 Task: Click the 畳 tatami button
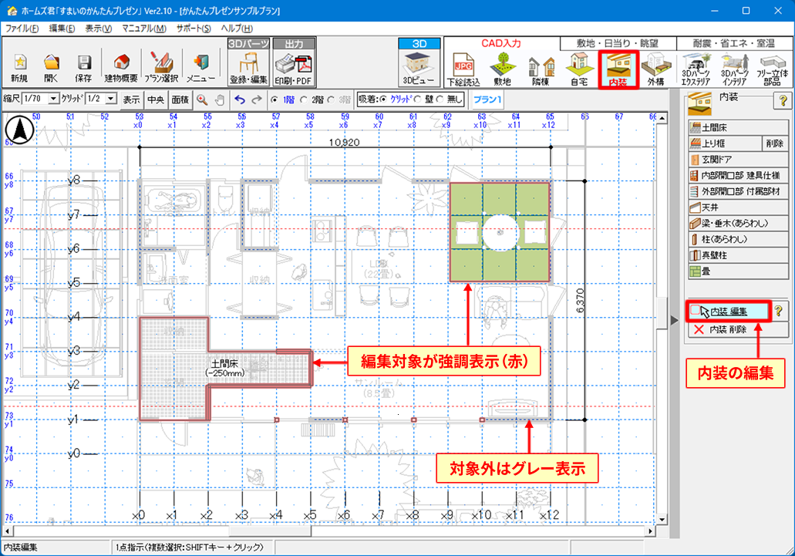(x=738, y=271)
